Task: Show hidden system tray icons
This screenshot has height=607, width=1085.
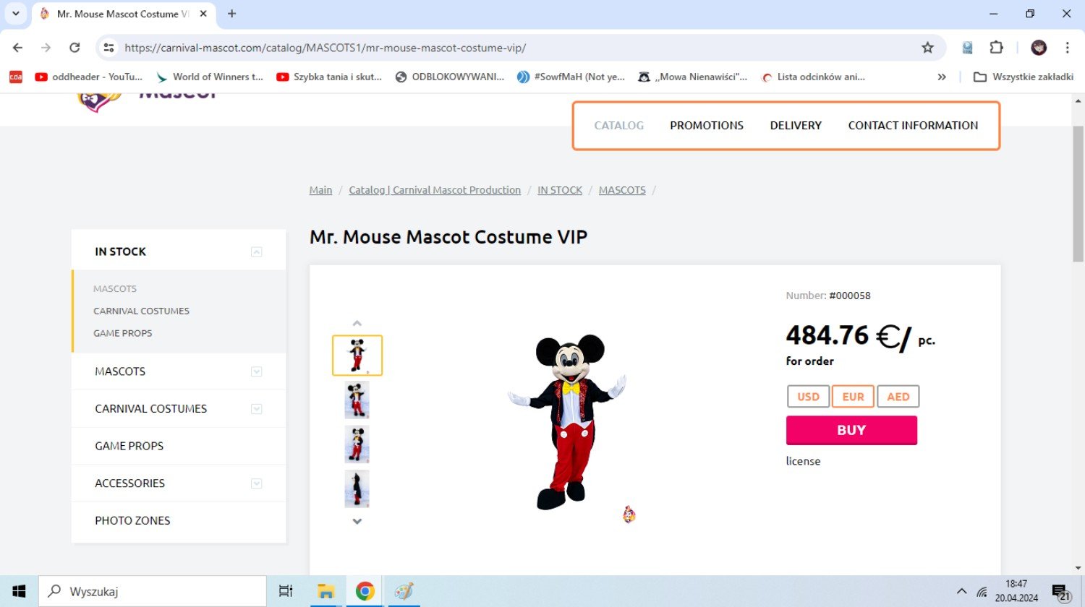Action: point(961,591)
